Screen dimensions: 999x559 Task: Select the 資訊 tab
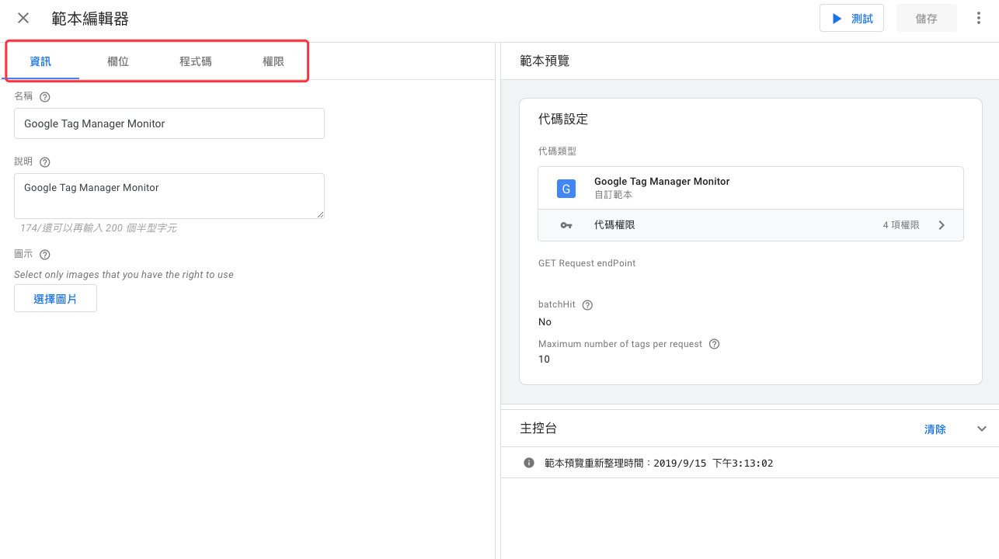tap(41, 61)
